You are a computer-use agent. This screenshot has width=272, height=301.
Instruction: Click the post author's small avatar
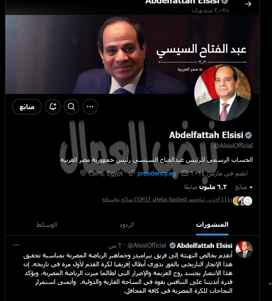point(244,249)
